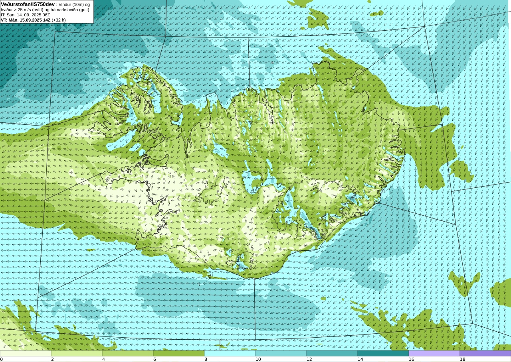Viewport: 511px width, 362px height.
Task: Click the 4–6 m/s green legend swatch
Action: 128,353
